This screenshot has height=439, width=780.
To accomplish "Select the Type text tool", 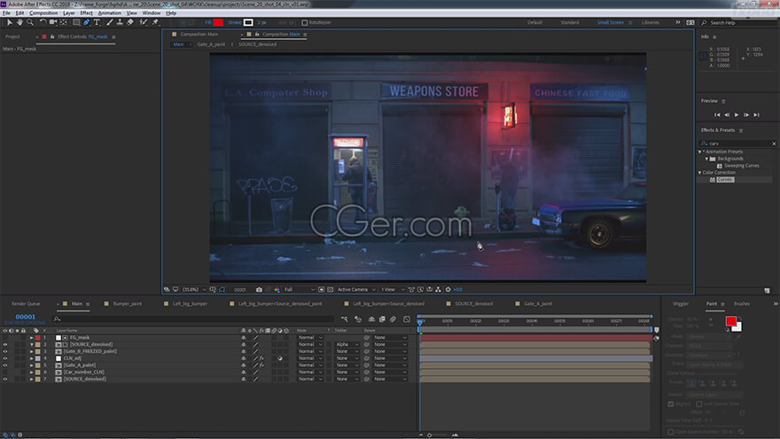I will 97,22.
